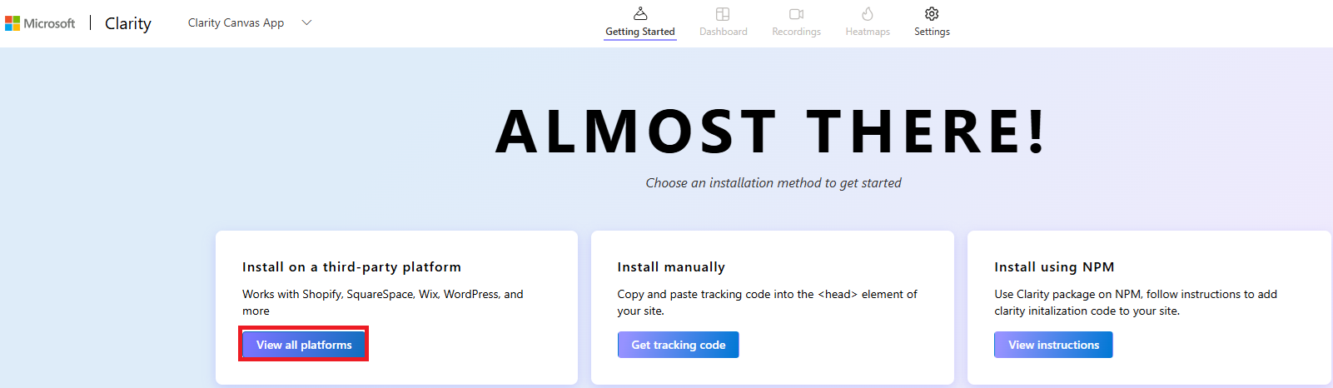Viewport: 1333px width, 388px height.
Task: Select the Install manually card heading
Action: pyautogui.click(x=671, y=267)
